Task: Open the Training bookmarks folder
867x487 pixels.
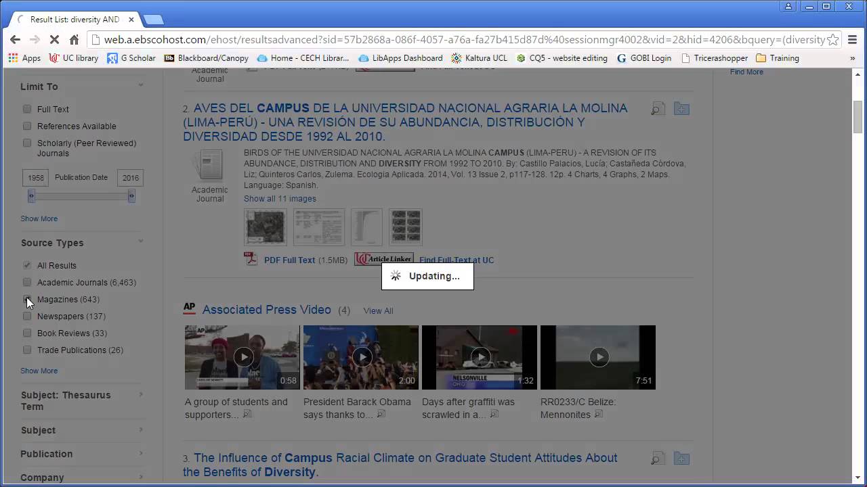Action: coord(778,58)
